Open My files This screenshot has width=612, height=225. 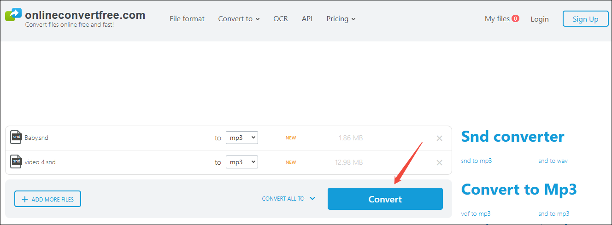pos(497,19)
